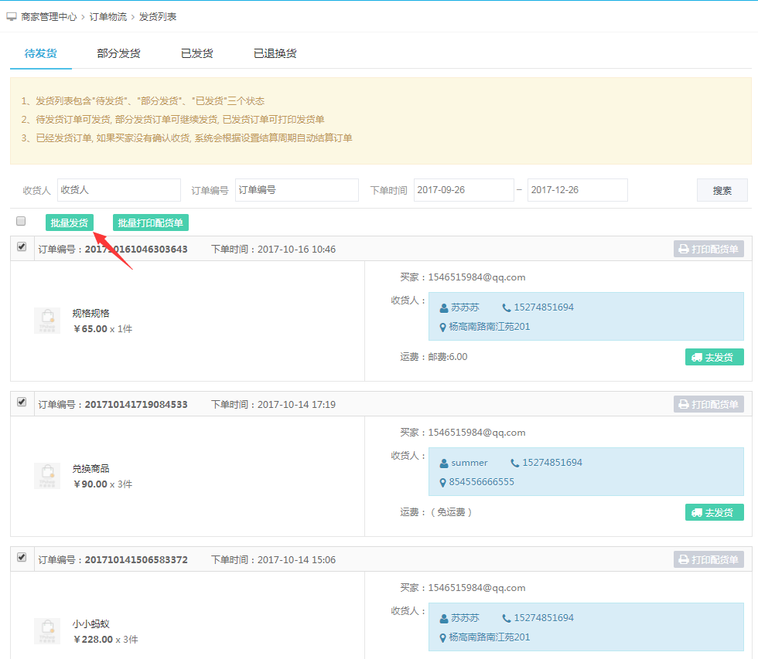Switch to the 已退换货 tab
This screenshot has width=758, height=659.
click(x=275, y=53)
